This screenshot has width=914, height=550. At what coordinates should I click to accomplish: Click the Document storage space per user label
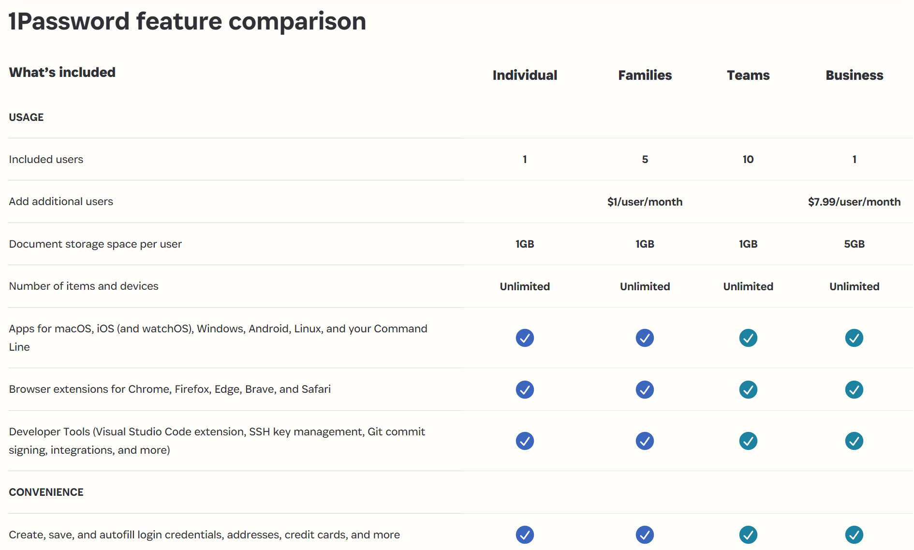click(95, 244)
